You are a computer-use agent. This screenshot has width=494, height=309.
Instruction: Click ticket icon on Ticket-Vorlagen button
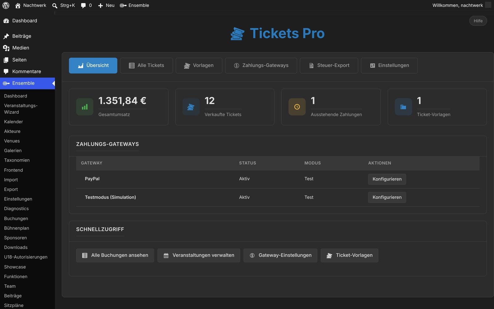click(x=329, y=256)
